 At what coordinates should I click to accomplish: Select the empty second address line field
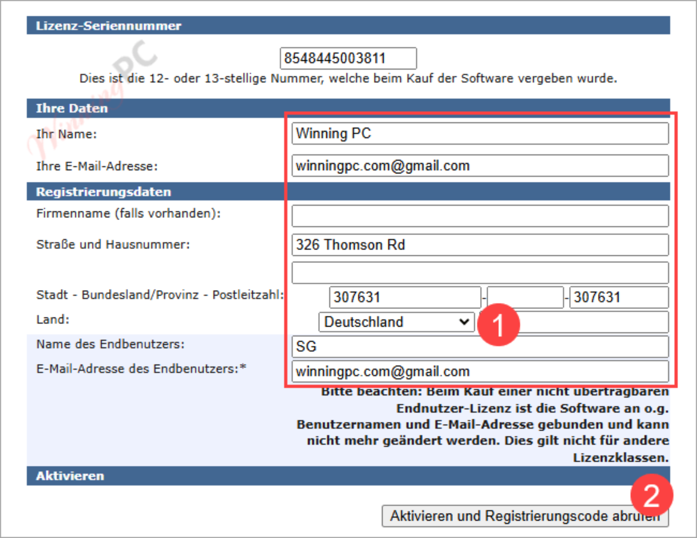coord(480,273)
